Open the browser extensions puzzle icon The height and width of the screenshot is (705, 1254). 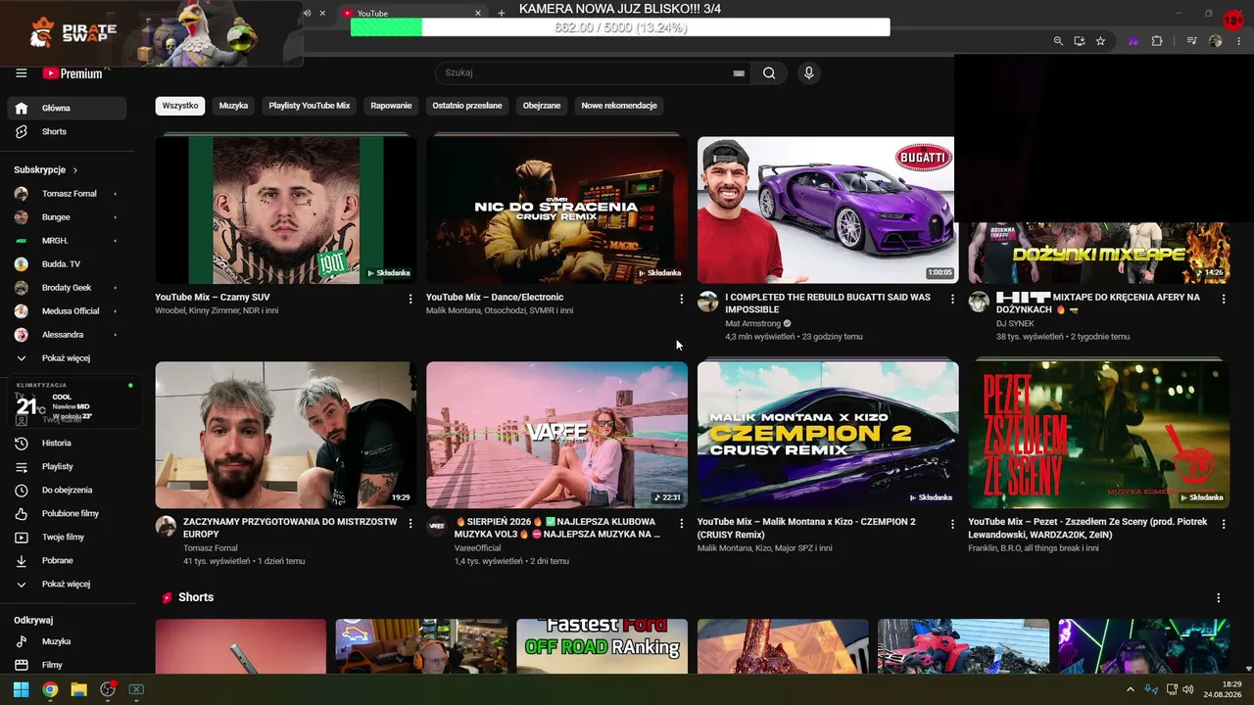coord(1157,41)
